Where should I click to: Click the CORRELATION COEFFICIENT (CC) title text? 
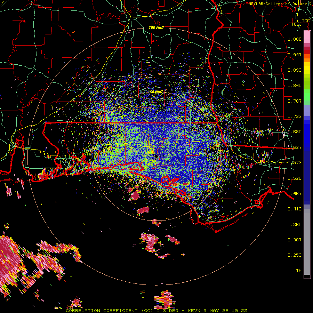point(110,311)
